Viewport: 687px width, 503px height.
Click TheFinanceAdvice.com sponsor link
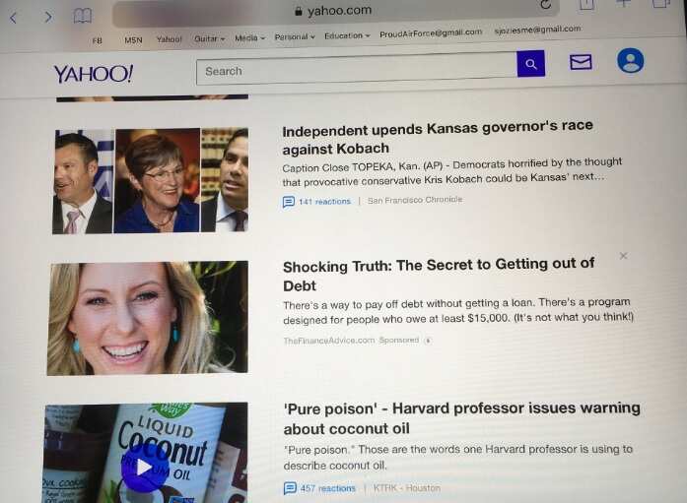click(328, 341)
